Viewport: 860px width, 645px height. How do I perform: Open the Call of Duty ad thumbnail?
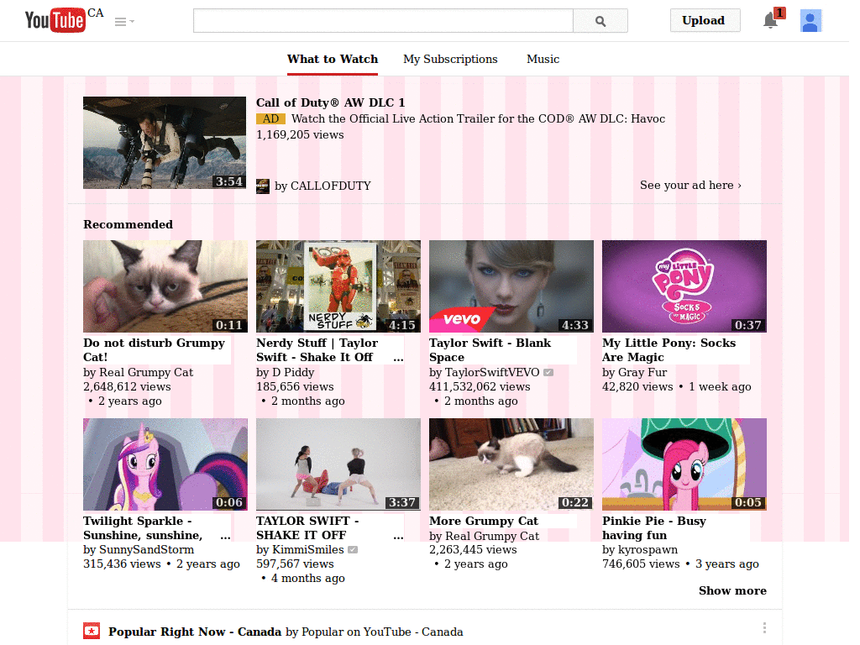(165, 143)
